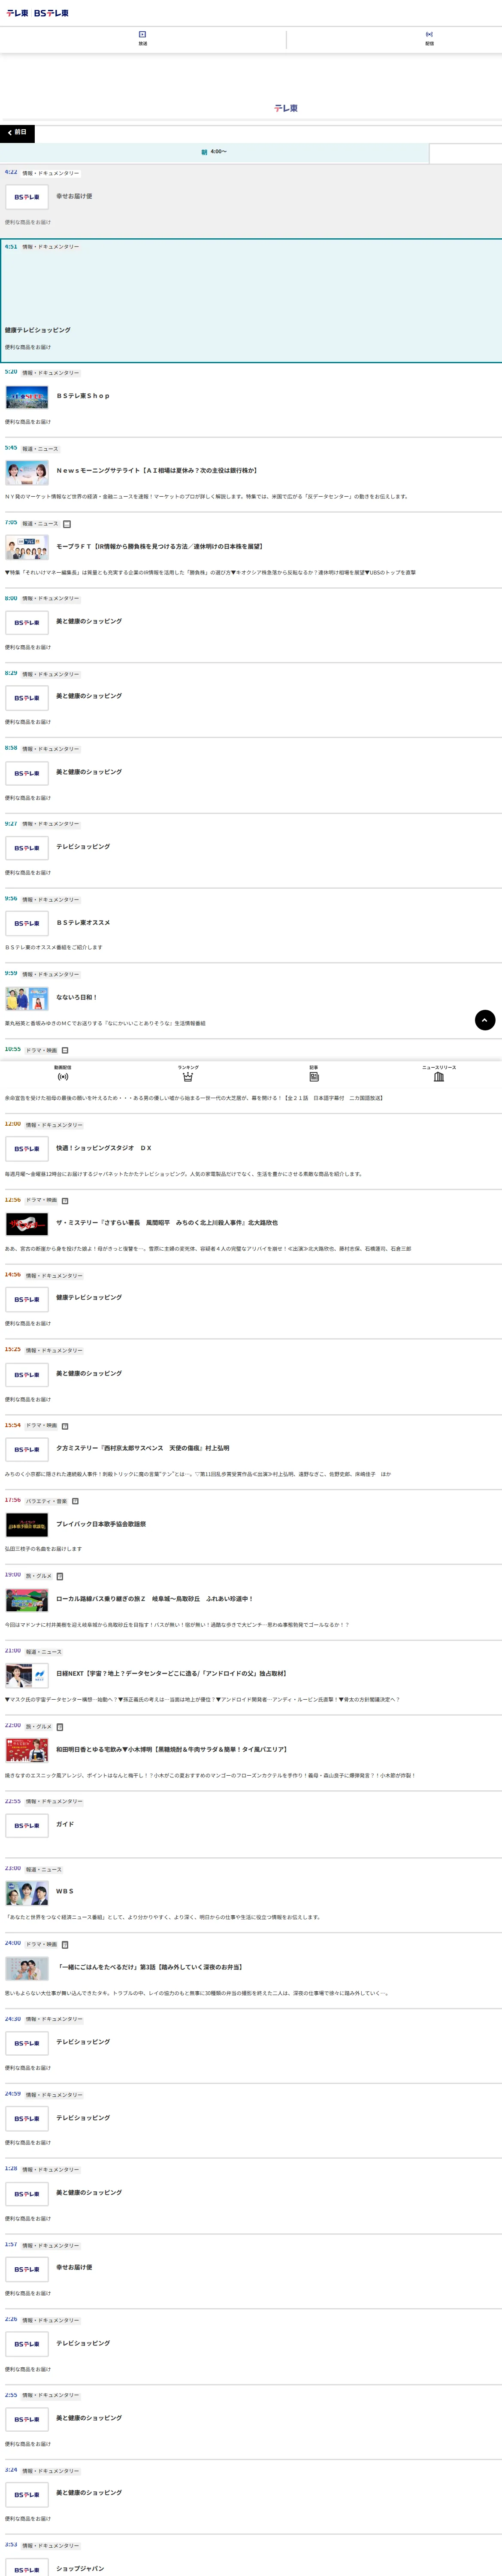Click caption icon beside the 17:56 variety show

75,1500
